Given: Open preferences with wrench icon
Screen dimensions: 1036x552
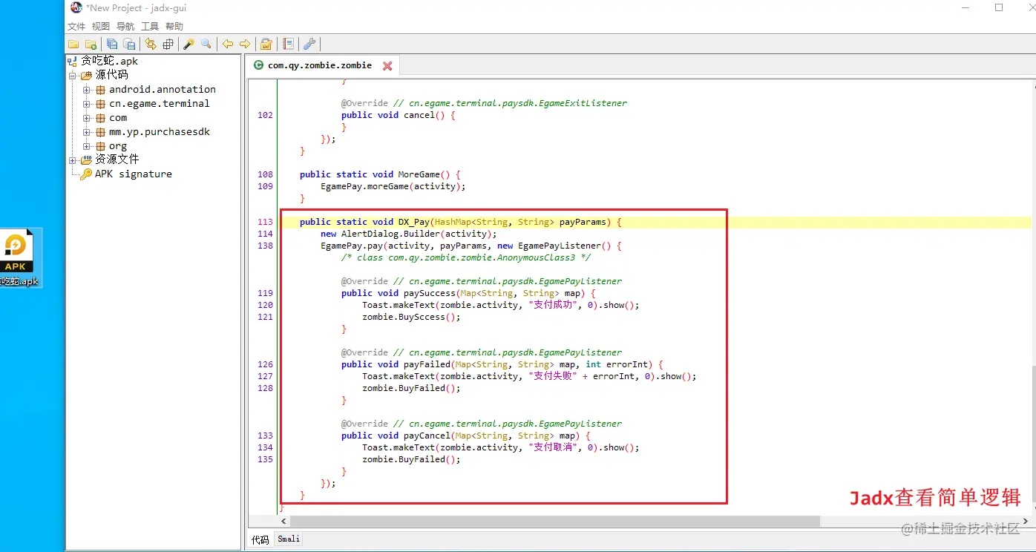Looking at the screenshot, I should (310, 44).
